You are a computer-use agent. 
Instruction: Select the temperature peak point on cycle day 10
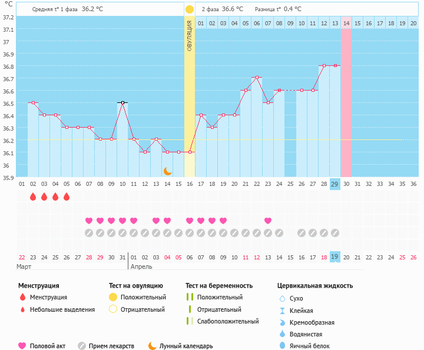pyautogui.click(x=122, y=103)
